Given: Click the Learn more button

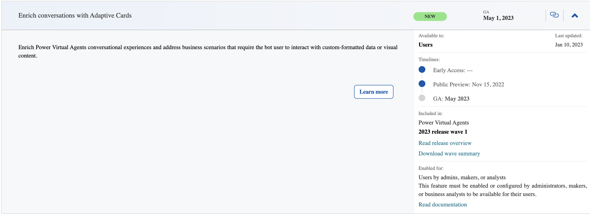Looking at the screenshot, I should pyautogui.click(x=373, y=92).
